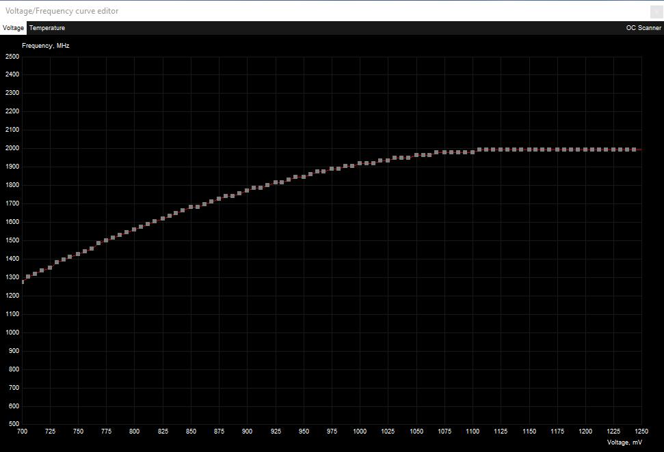Click the curve point nearest 950 mV
Image resolution: width=664 pixels, height=452 pixels.
point(304,177)
